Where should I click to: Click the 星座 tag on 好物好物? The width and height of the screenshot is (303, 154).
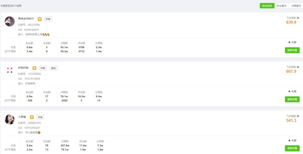(53, 68)
